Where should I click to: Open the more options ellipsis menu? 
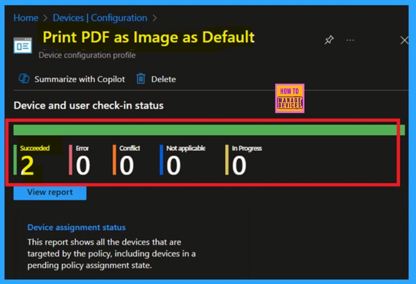click(x=350, y=40)
